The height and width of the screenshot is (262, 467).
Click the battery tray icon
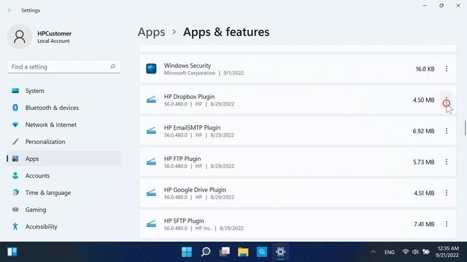[x=426, y=252]
